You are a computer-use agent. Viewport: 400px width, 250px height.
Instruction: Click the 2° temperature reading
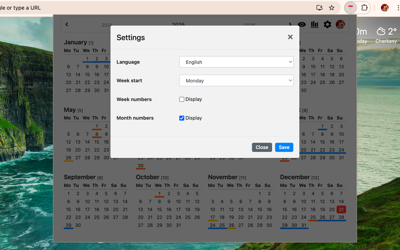click(x=392, y=31)
